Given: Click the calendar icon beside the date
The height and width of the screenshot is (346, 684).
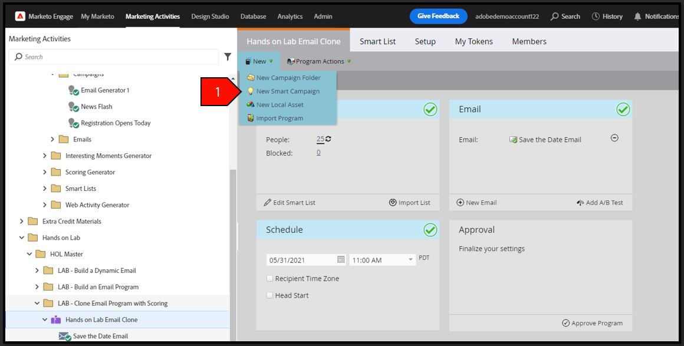Looking at the screenshot, I should (x=341, y=259).
